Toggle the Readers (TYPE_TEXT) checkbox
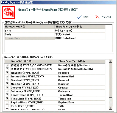Image resolution: width=117 pixels, height=113 pixels. pos(7,73)
